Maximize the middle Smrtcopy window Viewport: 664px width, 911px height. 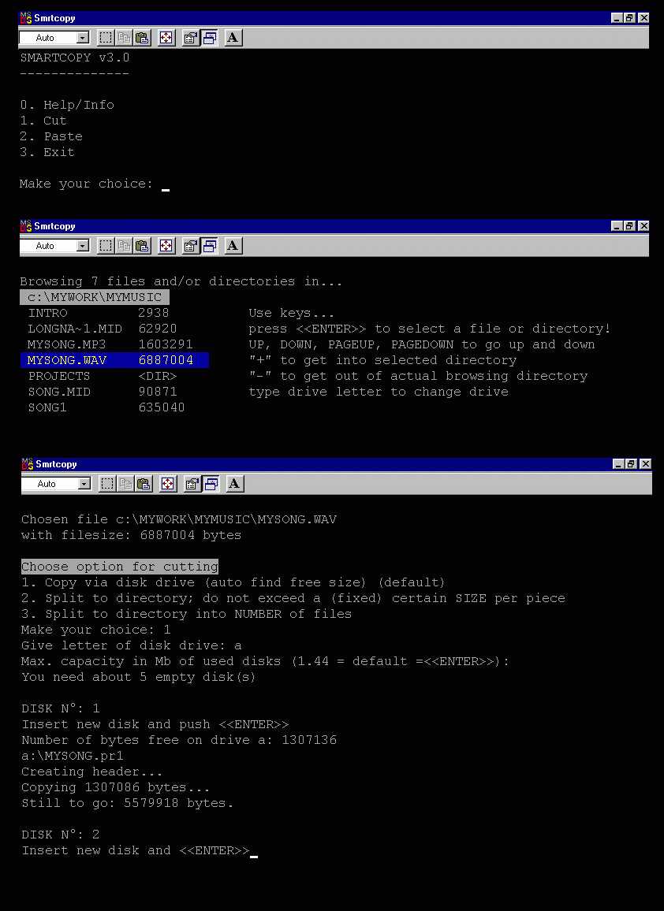[x=629, y=226]
